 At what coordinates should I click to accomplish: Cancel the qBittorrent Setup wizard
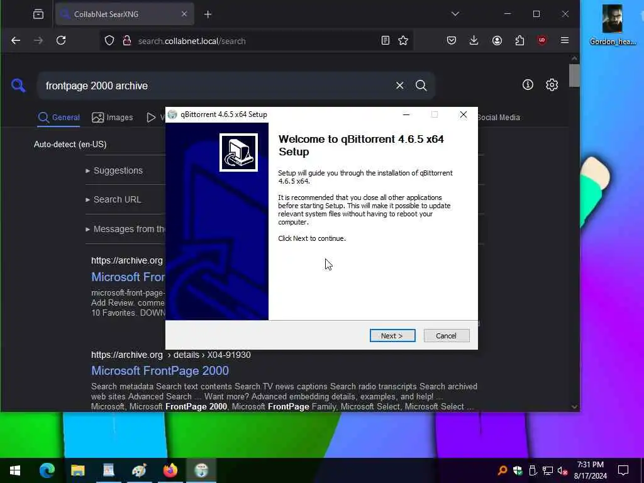(x=446, y=336)
